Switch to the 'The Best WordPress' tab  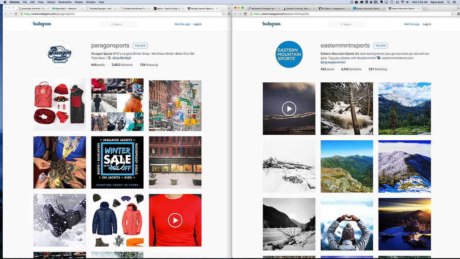point(134,8)
